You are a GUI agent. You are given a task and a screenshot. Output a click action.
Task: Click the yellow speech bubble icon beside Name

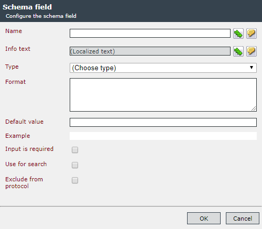(252, 34)
